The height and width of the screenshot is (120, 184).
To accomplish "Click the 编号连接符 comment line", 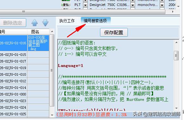I will [106, 82].
